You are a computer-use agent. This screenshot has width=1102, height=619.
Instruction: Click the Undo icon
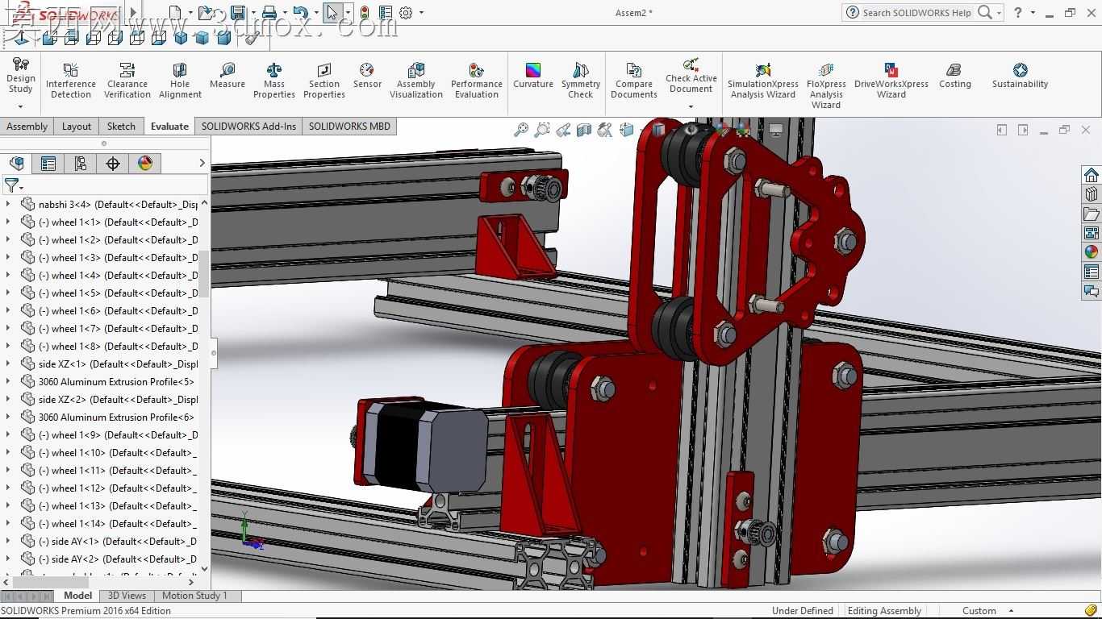coord(300,13)
